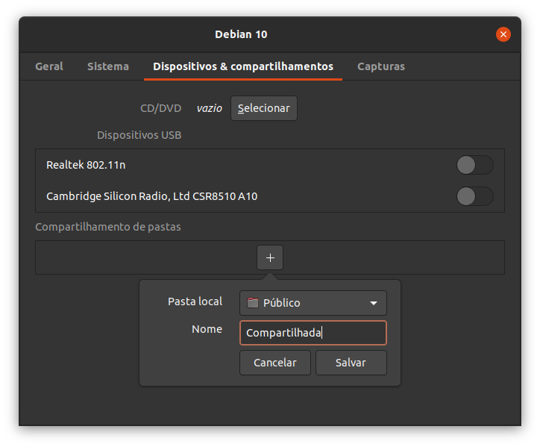Select Dispositivos & compartilhamentos tab
This screenshot has height=447, width=540.
pos(243,66)
